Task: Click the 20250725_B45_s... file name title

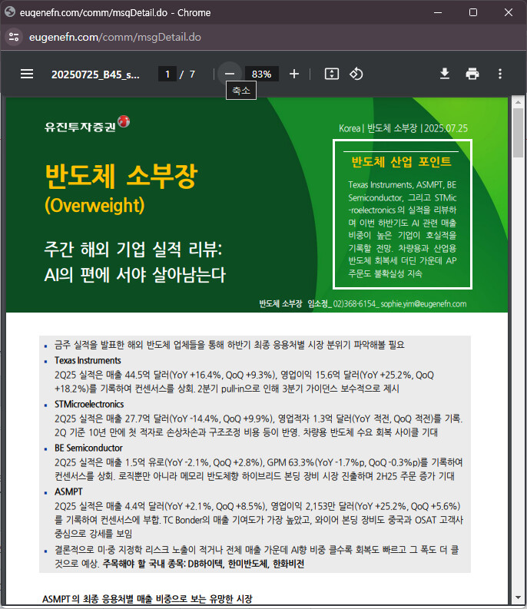Action: (x=95, y=74)
